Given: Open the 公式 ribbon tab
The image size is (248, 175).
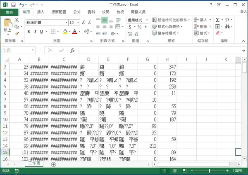Looking at the screenshot, I should pyautogui.click(x=76, y=12).
